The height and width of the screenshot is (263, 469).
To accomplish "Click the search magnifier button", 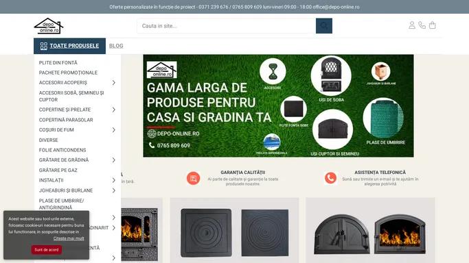I will coord(324,26).
